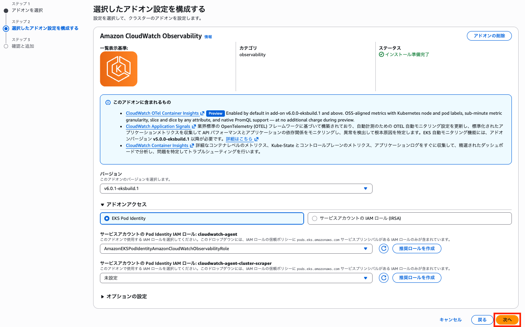525x327 pixels.
Task: Expand the オプションの設定 section
Action: pyautogui.click(x=123, y=296)
